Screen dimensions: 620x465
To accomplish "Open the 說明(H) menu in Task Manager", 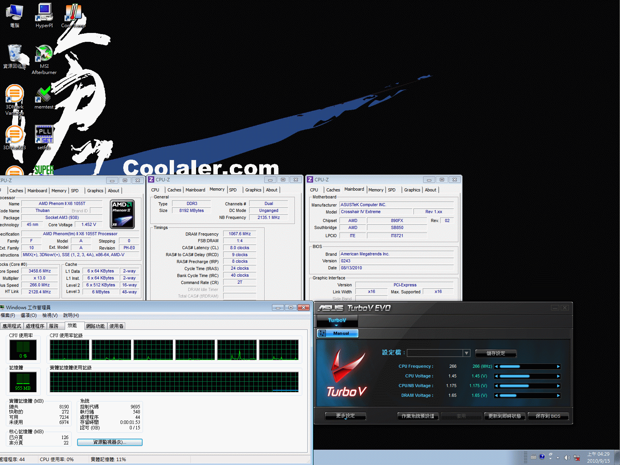I will pos(71,315).
